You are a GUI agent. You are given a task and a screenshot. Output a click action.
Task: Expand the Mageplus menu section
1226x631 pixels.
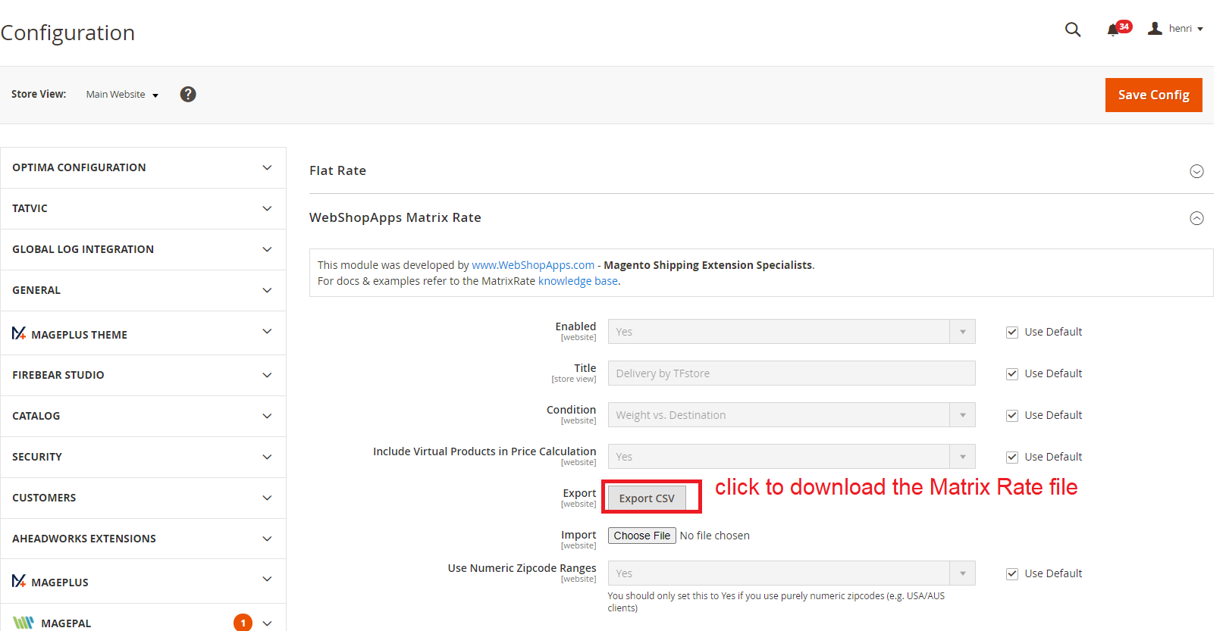coord(143,581)
